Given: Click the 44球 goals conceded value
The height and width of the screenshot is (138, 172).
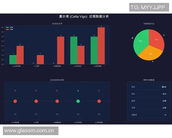Looking at the screenshot, I should (164, 108).
